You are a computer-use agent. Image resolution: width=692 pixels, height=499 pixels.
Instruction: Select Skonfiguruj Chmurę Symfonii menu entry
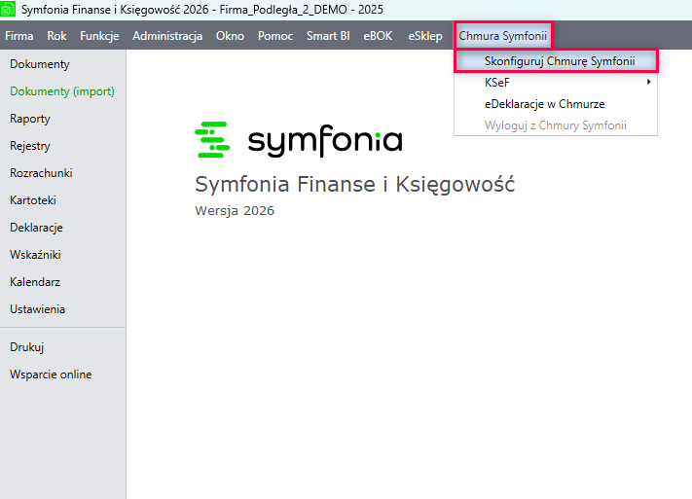click(559, 60)
